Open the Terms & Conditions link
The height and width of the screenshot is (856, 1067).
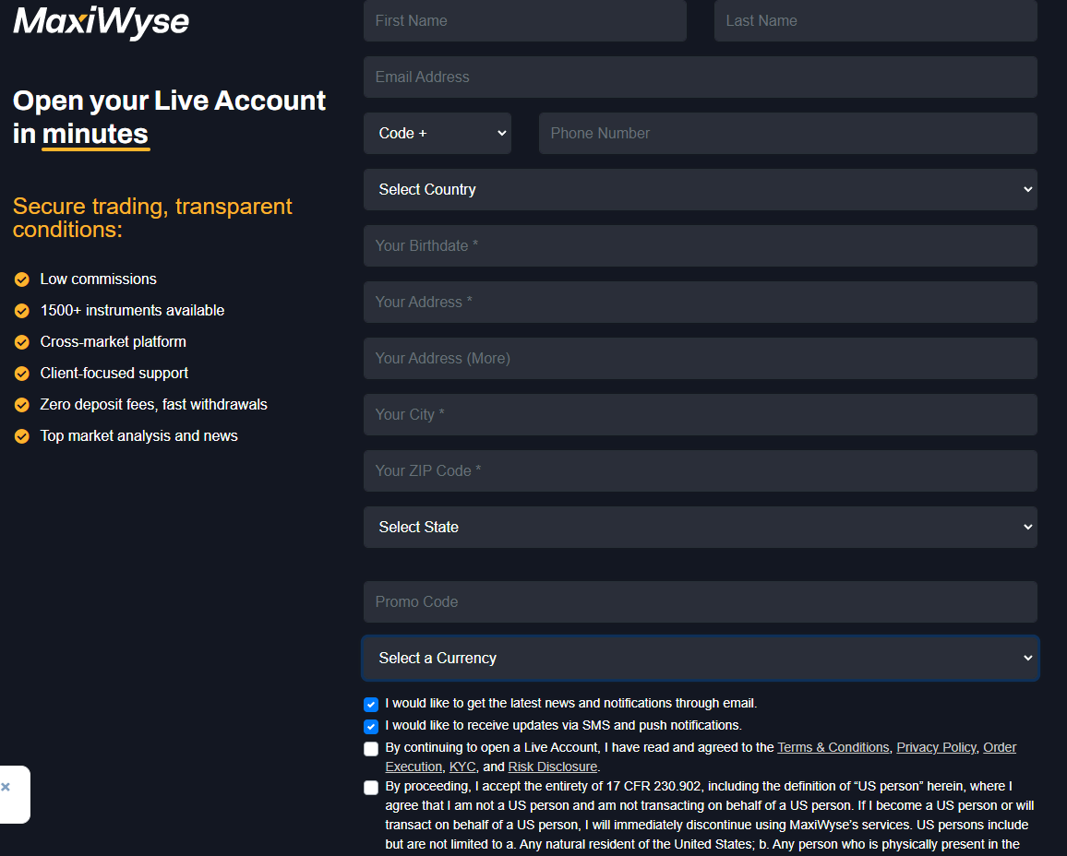coord(833,747)
